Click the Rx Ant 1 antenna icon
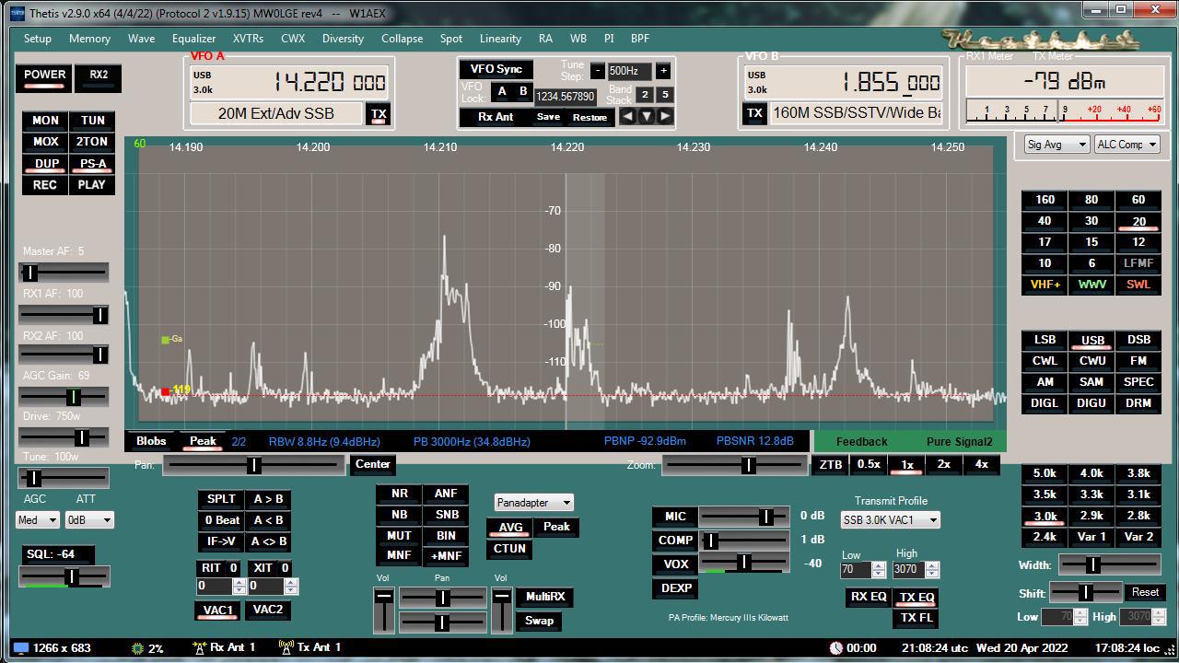 click(x=198, y=648)
